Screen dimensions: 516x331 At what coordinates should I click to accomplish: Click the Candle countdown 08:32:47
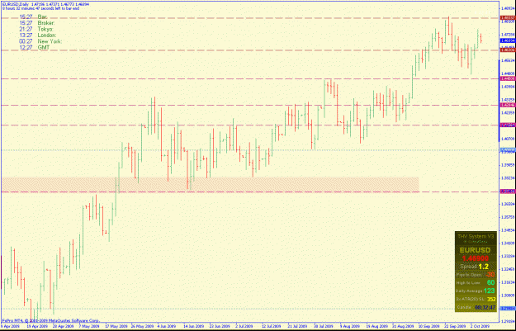(x=485, y=308)
